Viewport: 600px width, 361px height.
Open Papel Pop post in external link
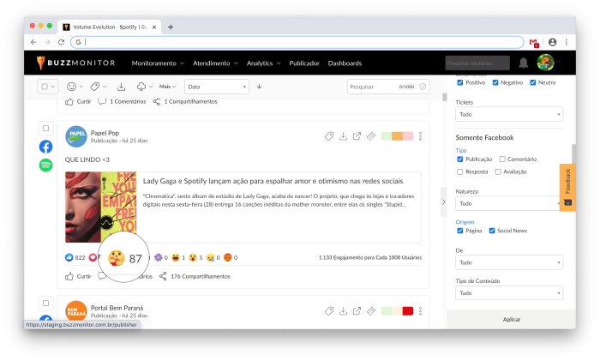pyautogui.click(x=357, y=136)
